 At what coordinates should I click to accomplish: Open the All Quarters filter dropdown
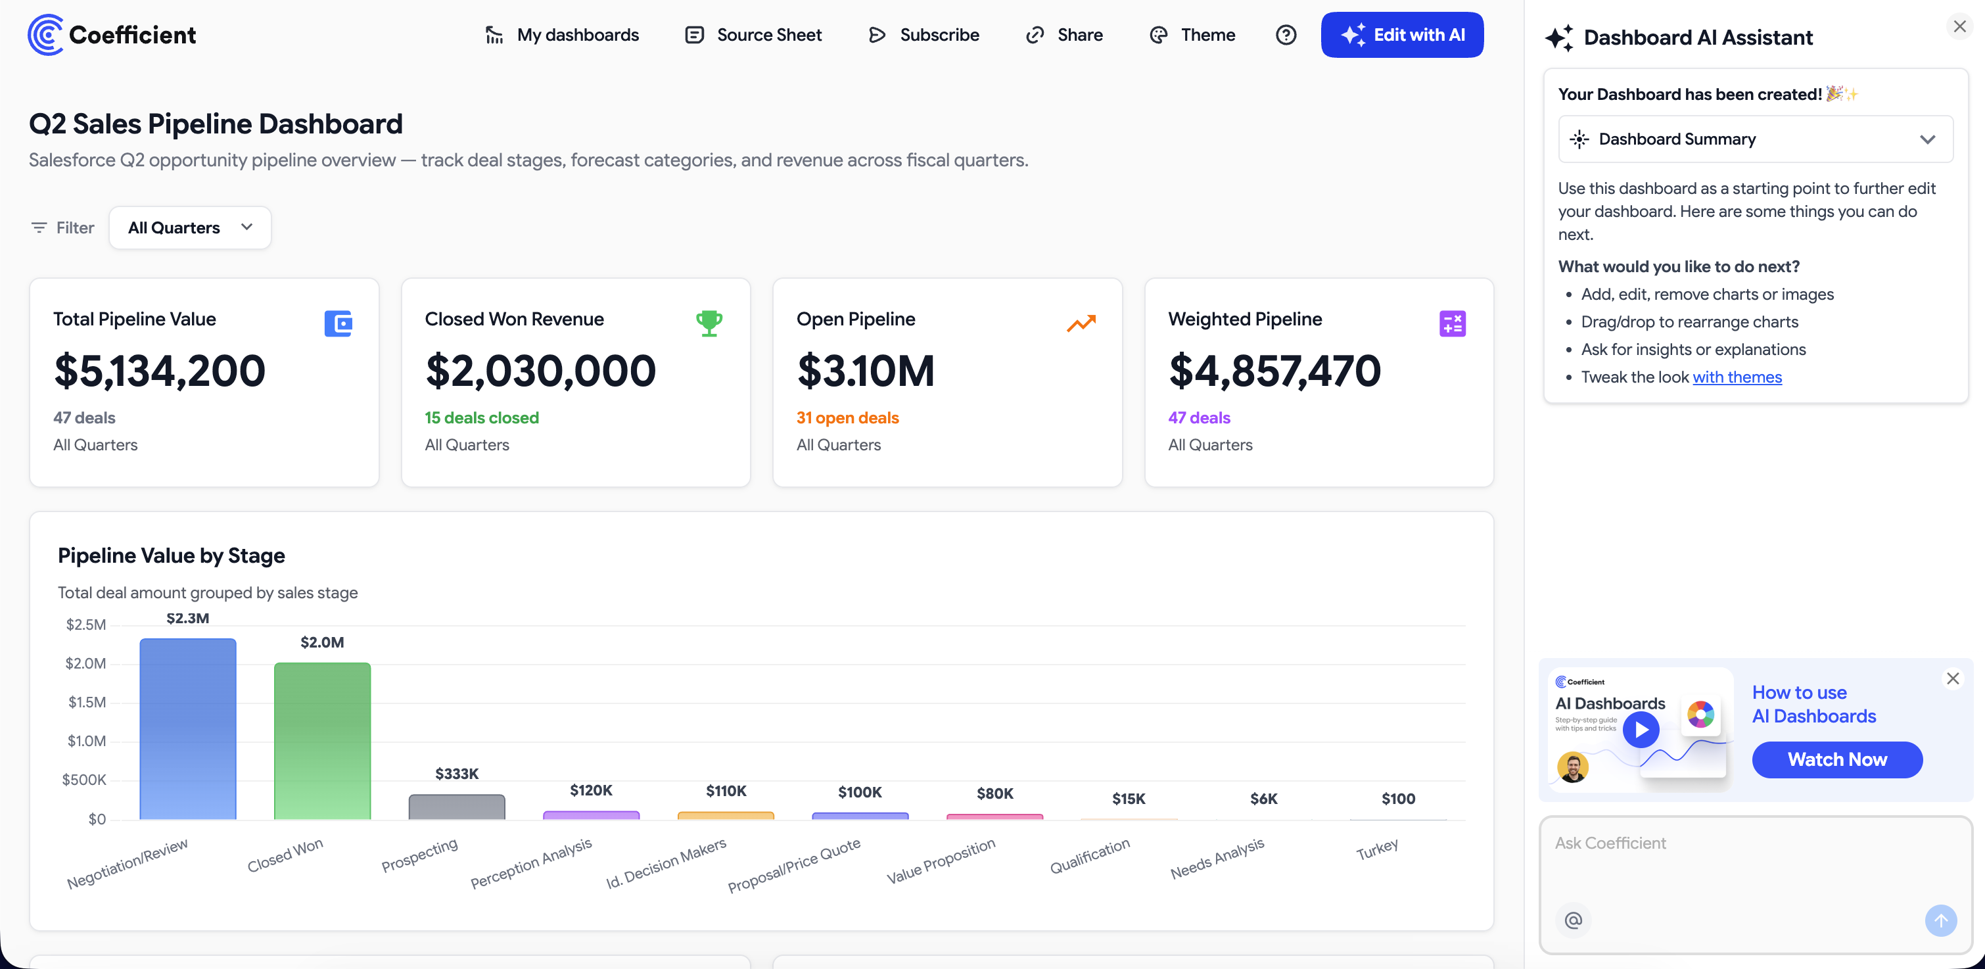[191, 227]
